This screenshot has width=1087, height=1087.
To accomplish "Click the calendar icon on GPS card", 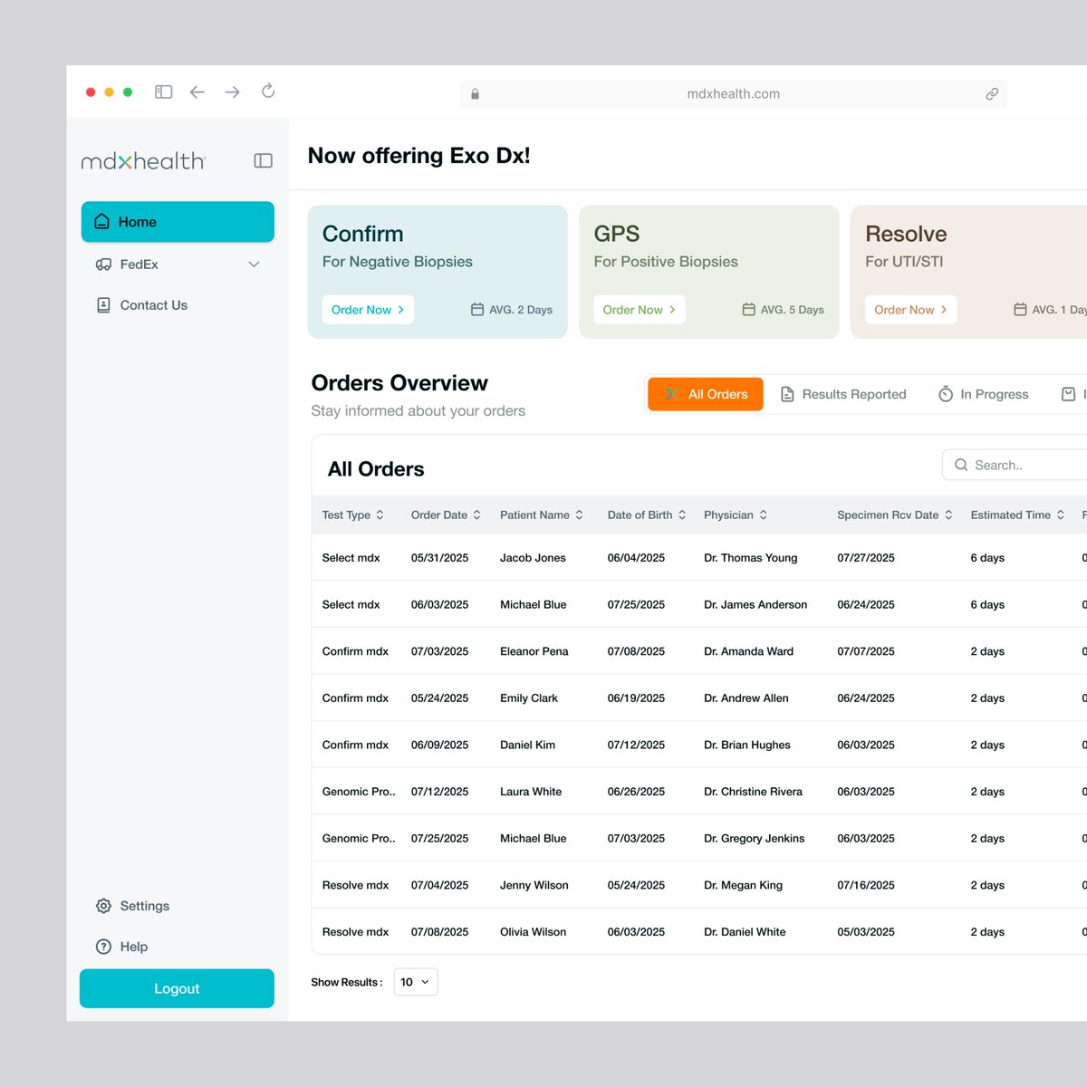I will 749,310.
